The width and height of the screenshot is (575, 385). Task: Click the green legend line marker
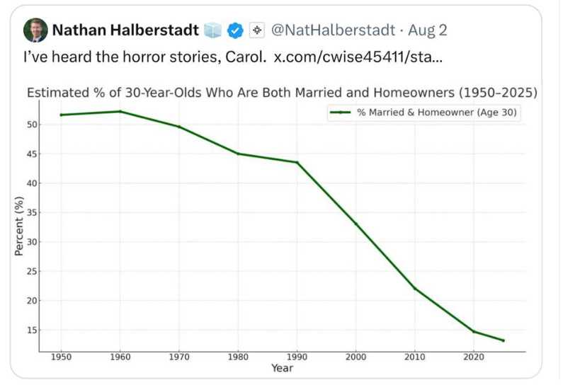coord(340,113)
